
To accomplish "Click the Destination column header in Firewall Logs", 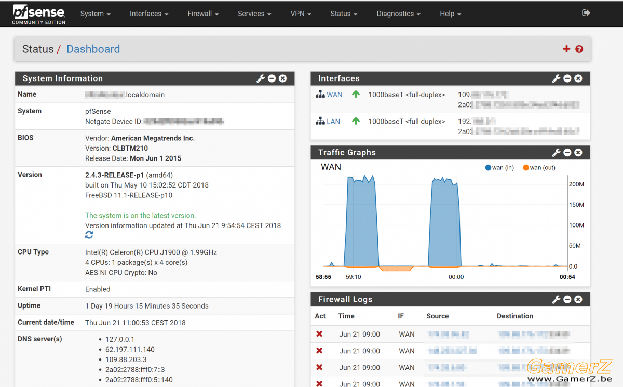I will point(515,316).
